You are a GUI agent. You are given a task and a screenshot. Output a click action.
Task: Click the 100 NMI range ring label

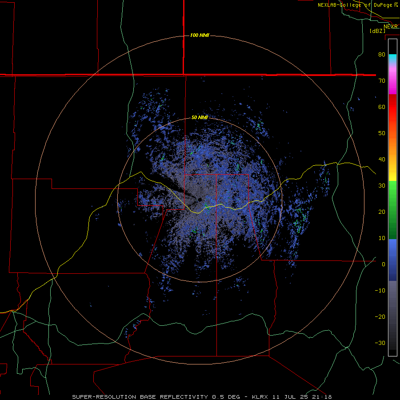pos(200,35)
